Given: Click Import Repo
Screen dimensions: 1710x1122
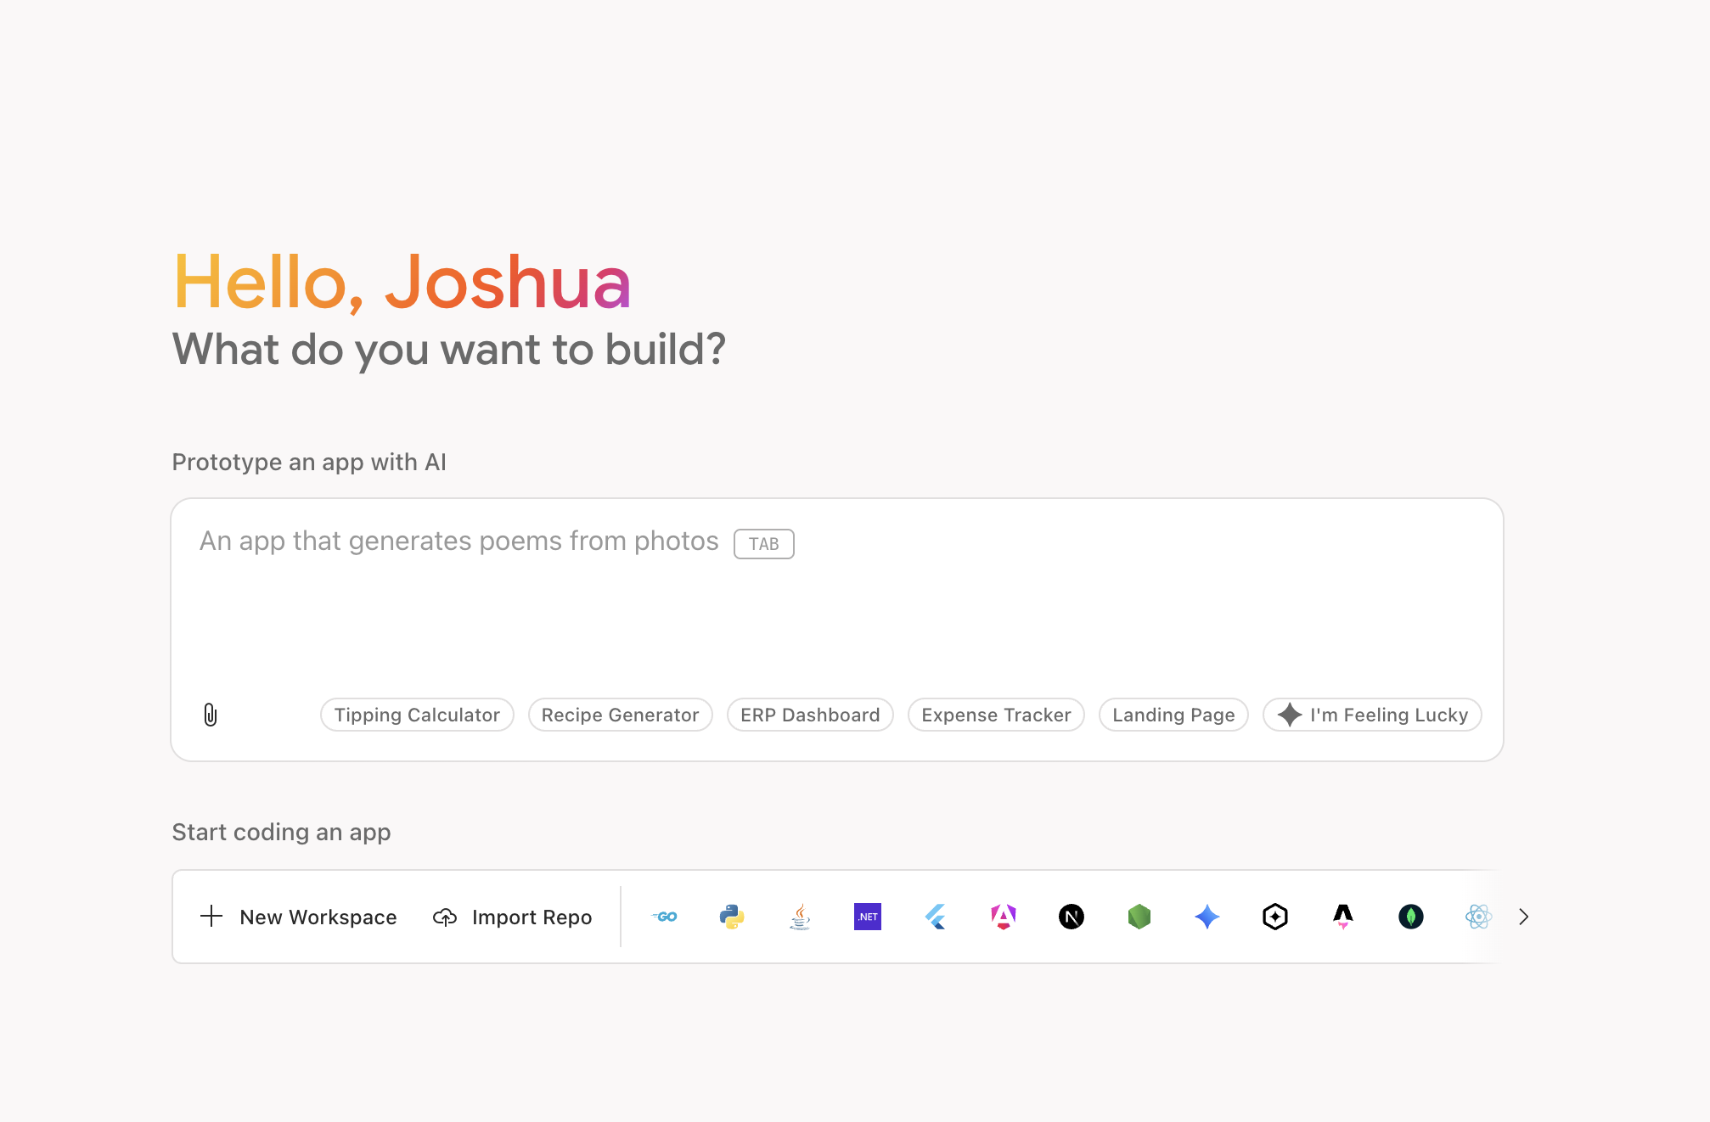Looking at the screenshot, I should point(512,917).
